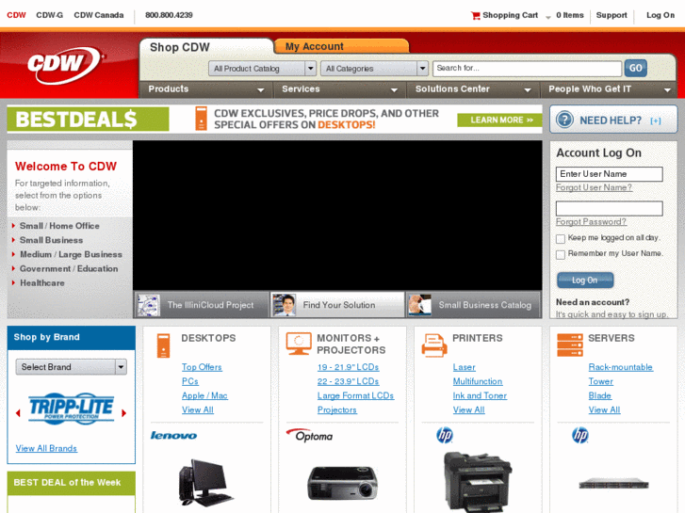Expand Need Help with [+] icon
Screen dimensions: 685x513
[655, 120]
